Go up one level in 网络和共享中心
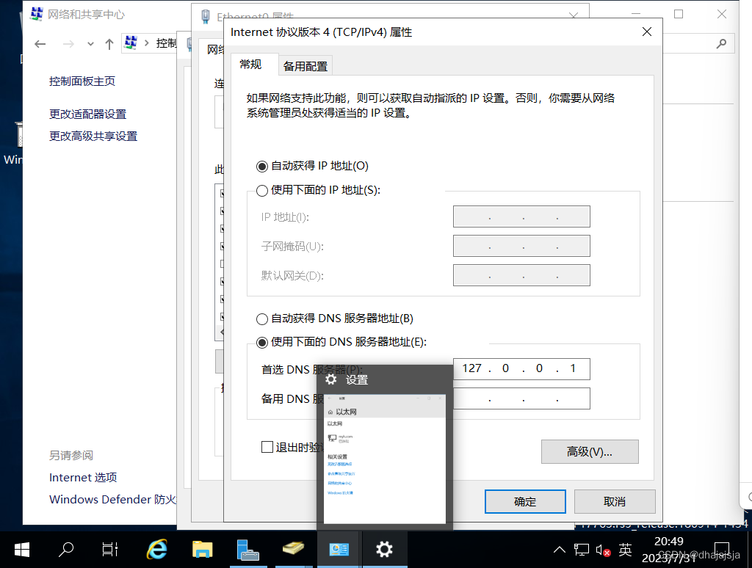Screen dimensions: 752x568 coord(109,44)
